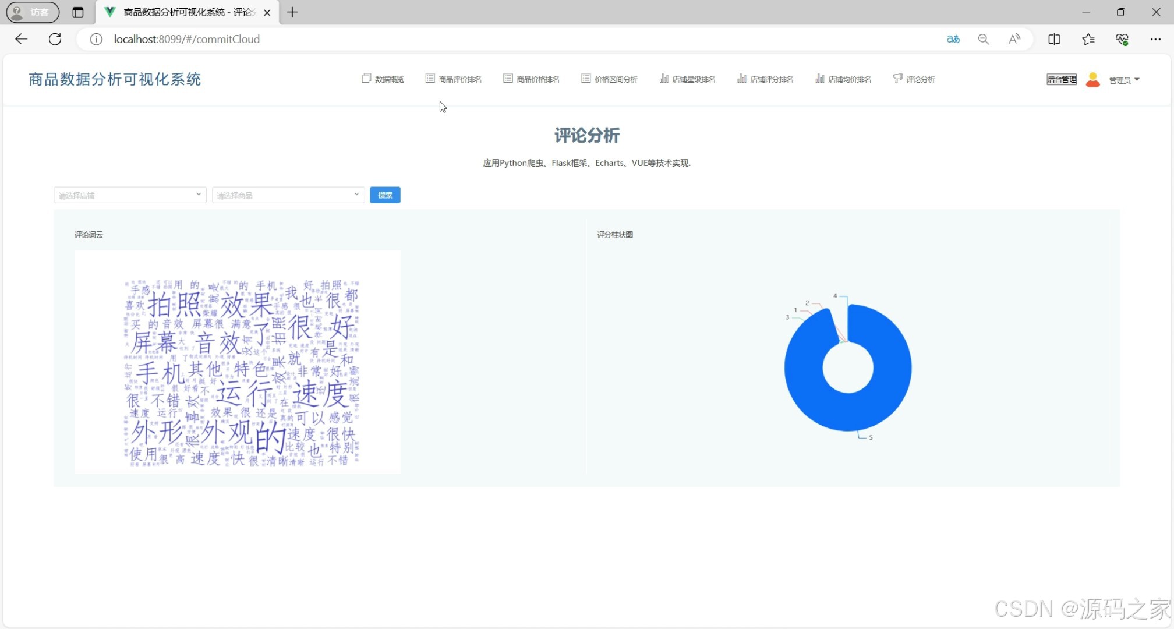1174x629 pixels.
Task: Click the admin user avatar icon
Action: point(1093,79)
